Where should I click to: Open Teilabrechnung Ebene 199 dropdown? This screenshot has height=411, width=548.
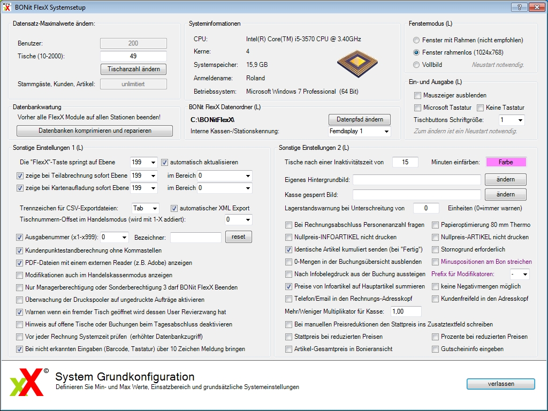143,176
